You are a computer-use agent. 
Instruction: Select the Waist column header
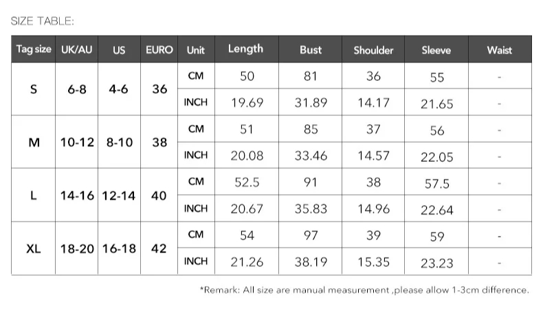click(x=500, y=49)
